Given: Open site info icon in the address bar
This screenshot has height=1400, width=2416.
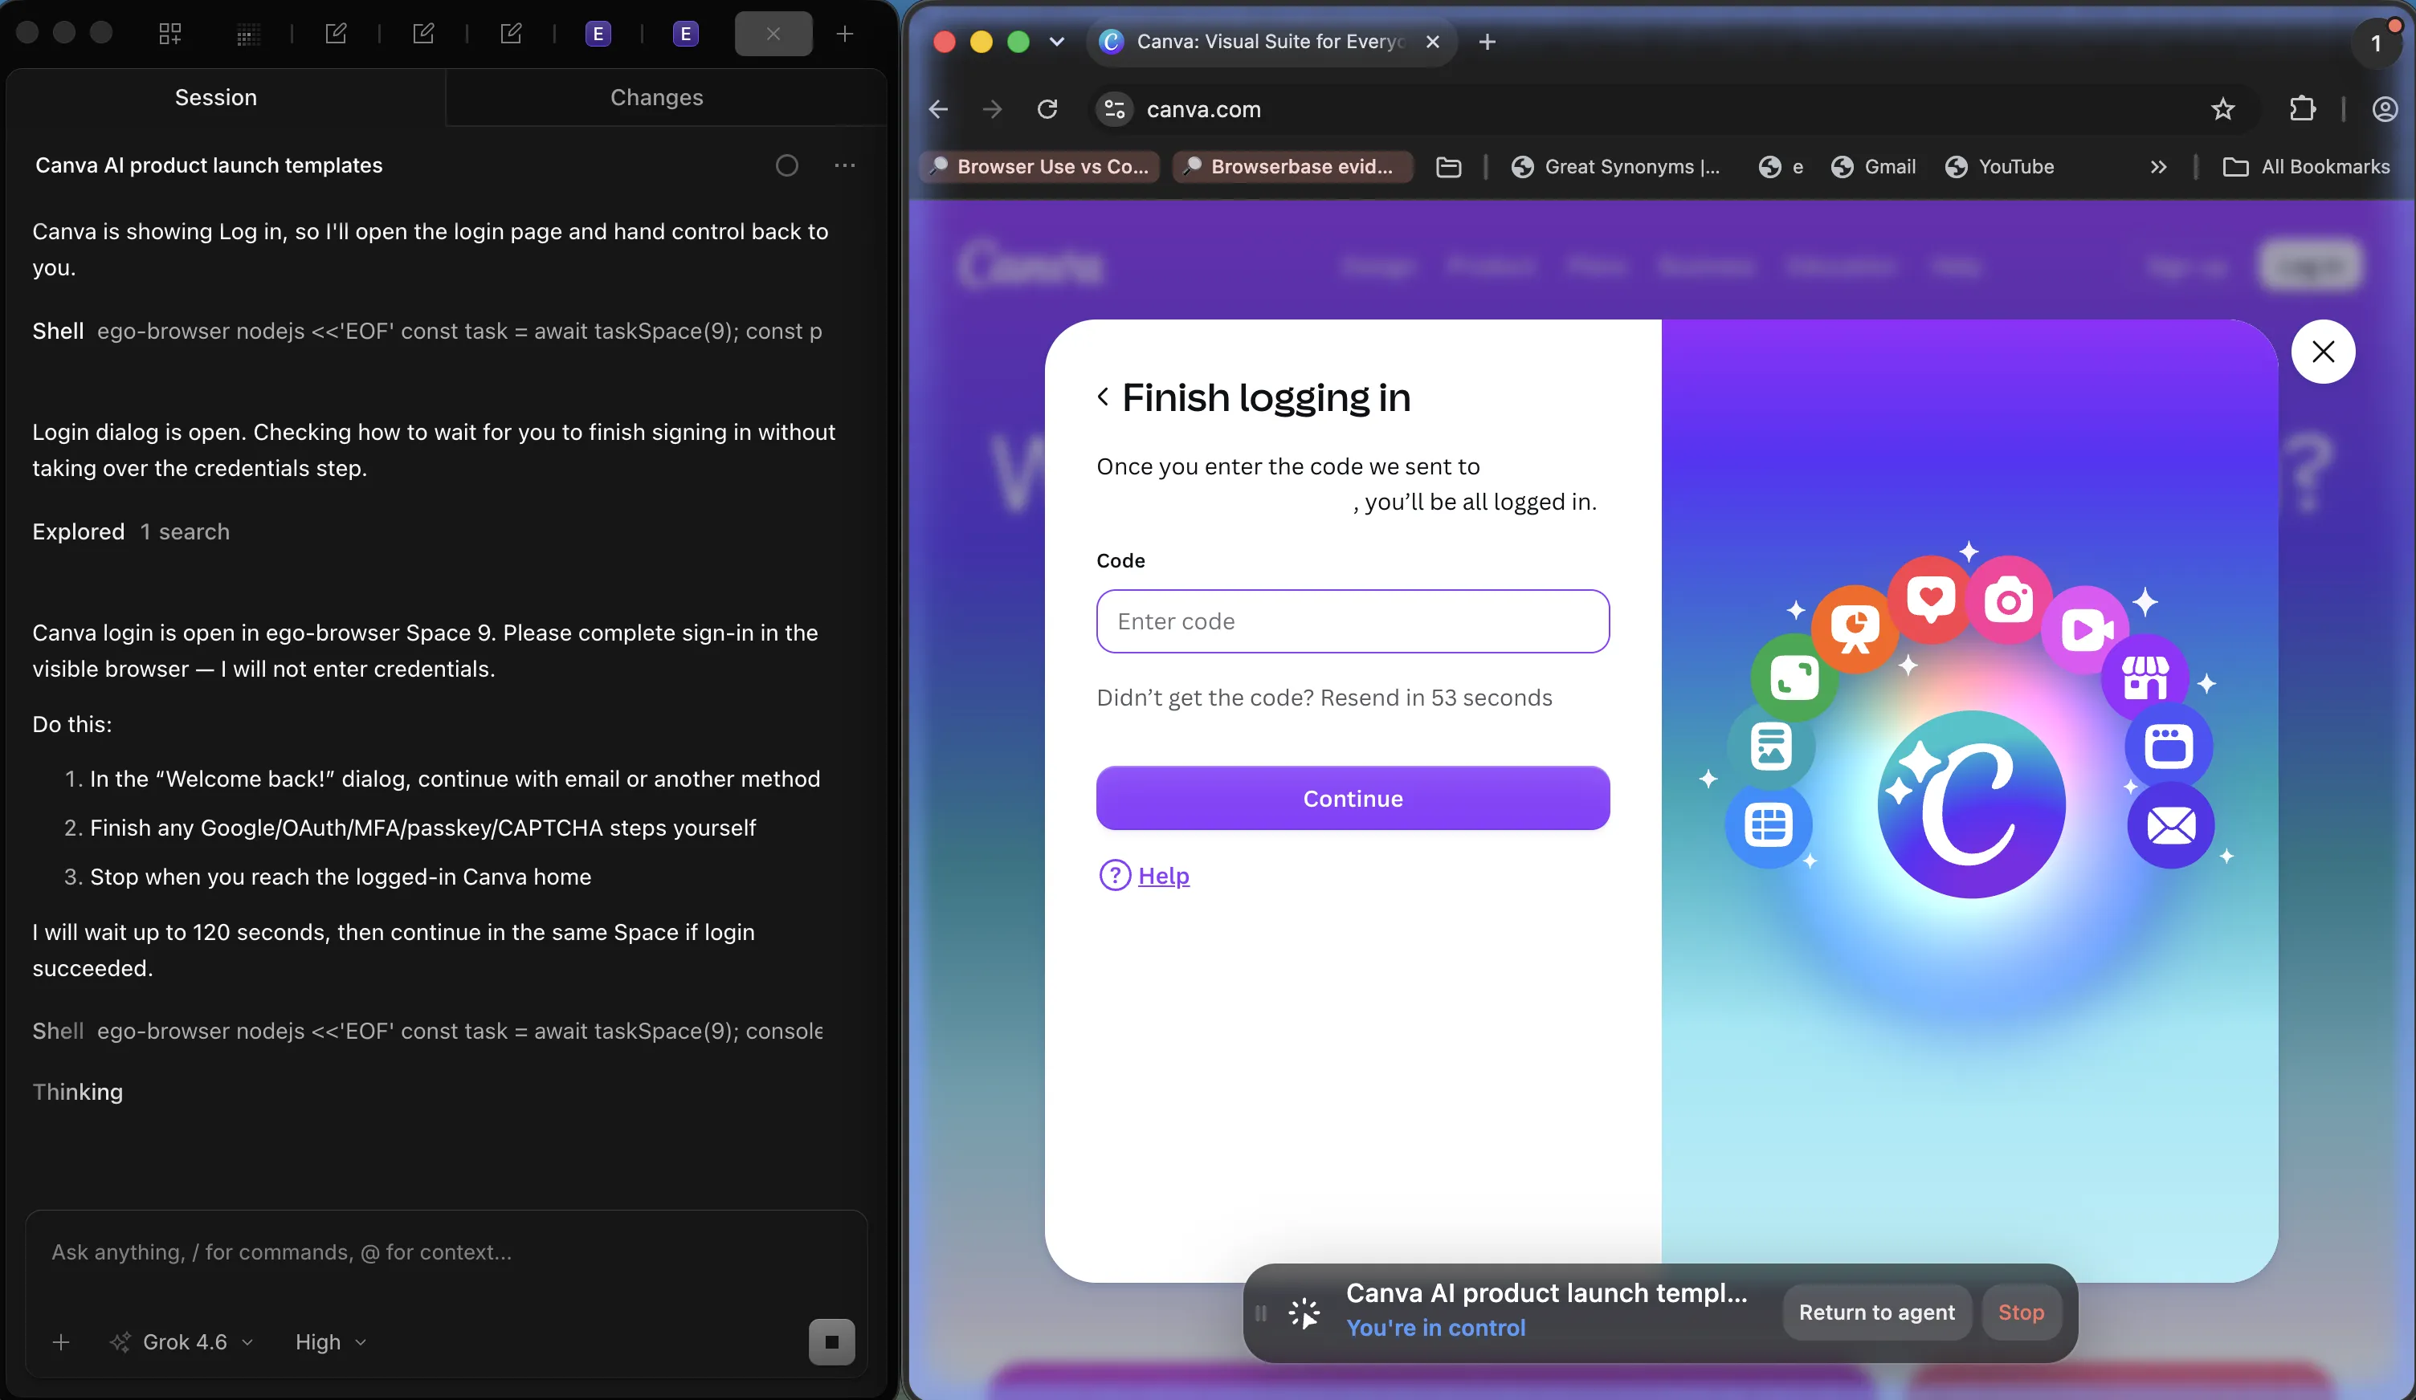Looking at the screenshot, I should (x=1114, y=109).
